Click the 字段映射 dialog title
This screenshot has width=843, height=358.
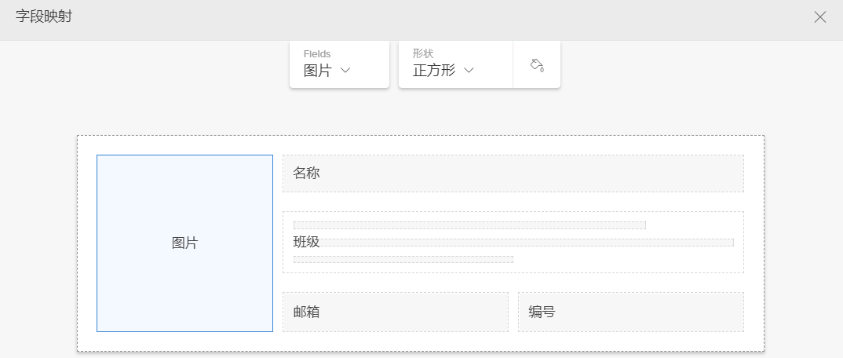tap(44, 16)
